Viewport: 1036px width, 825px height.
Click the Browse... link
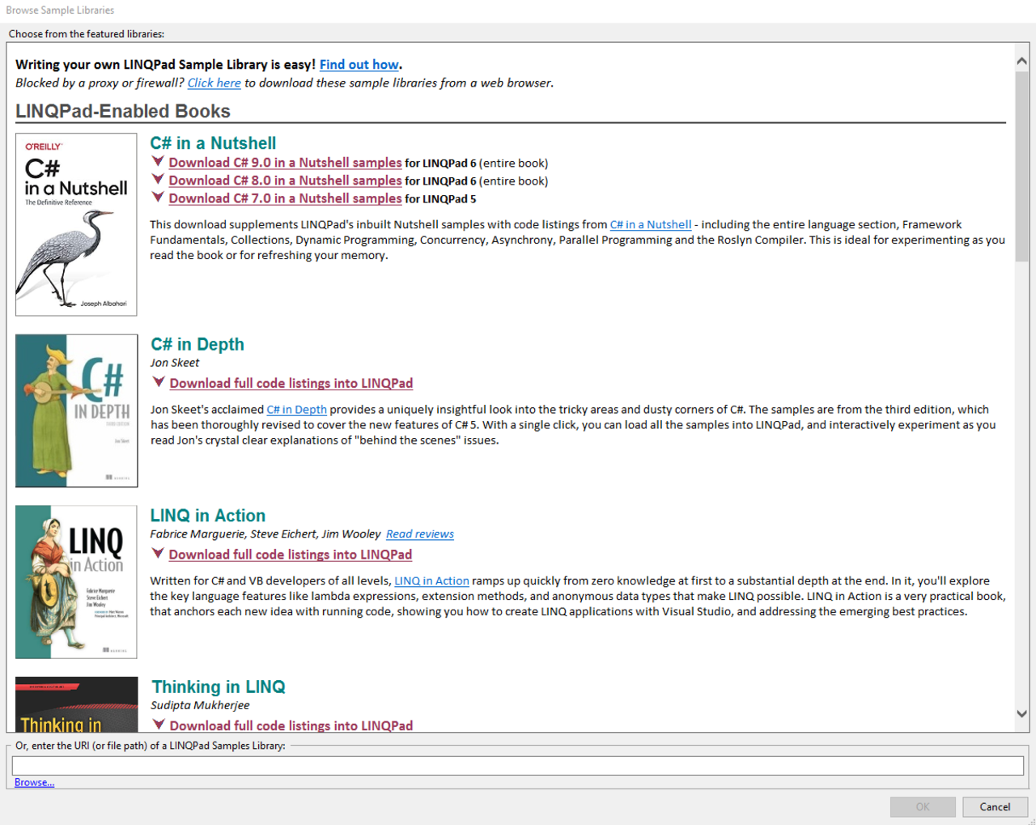click(34, 783)
